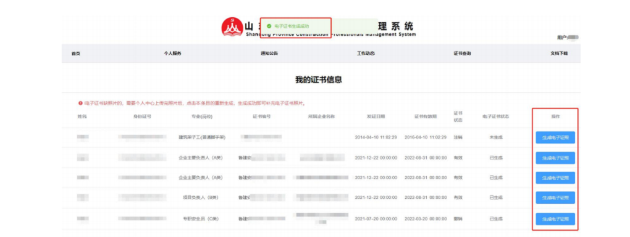Click the red system logo icon
The height and width of the screenshot is (237, 630).
click(x=232, y=27)
